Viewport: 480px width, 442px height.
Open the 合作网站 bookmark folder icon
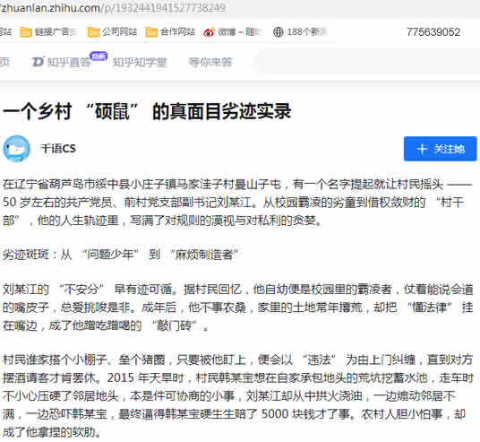pyautogui.click(x=151, y=32)
